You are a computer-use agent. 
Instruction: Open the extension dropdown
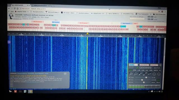(154, 65)
